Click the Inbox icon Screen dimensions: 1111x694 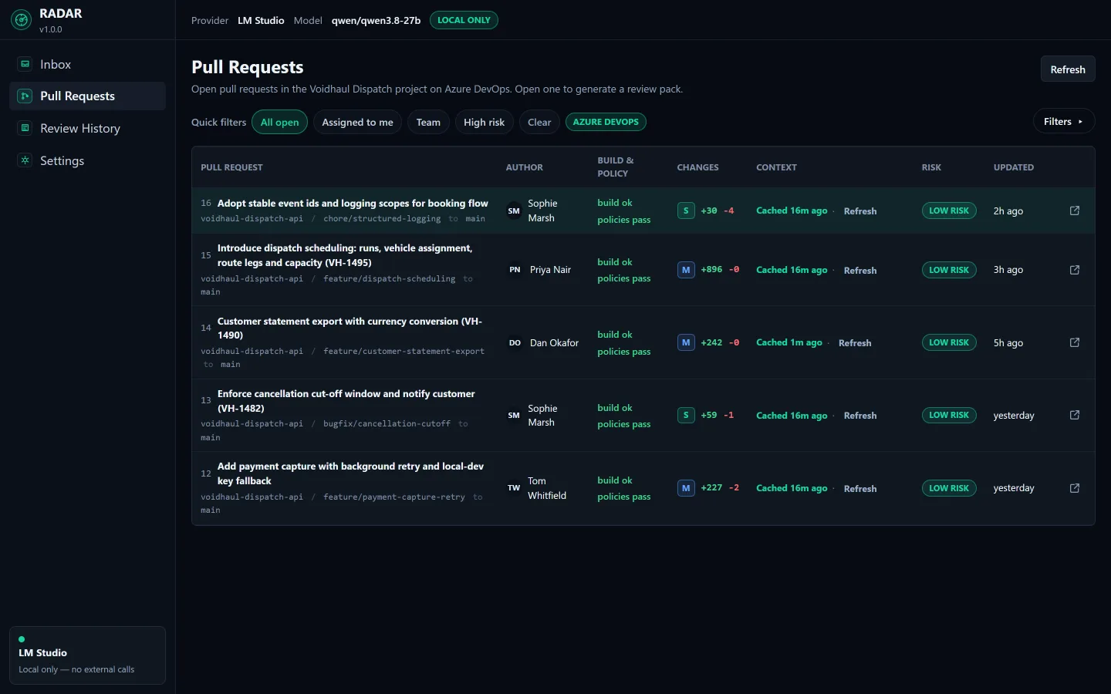coord(25,64)
